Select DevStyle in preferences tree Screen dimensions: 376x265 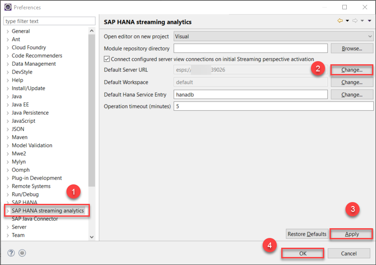[x=22, y=72]
